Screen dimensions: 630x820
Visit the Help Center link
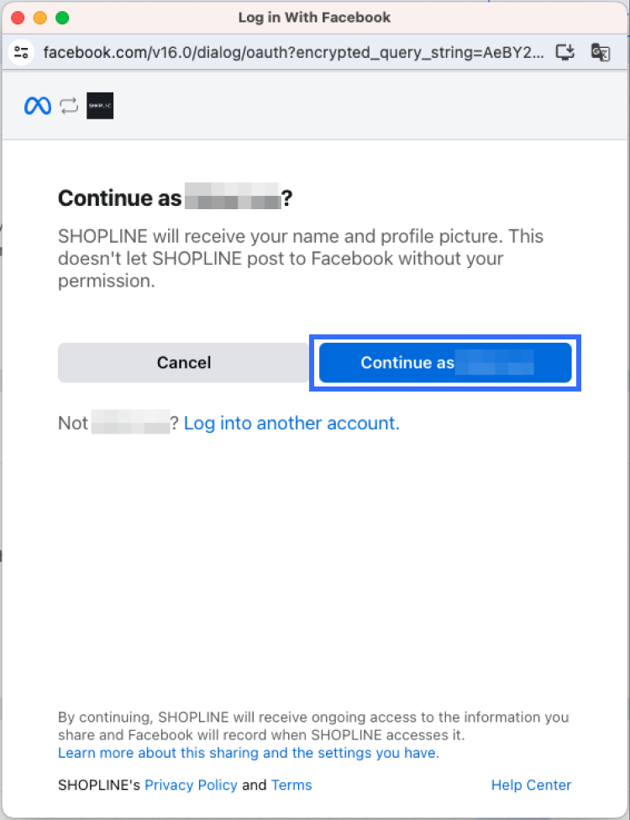point(531,786)
